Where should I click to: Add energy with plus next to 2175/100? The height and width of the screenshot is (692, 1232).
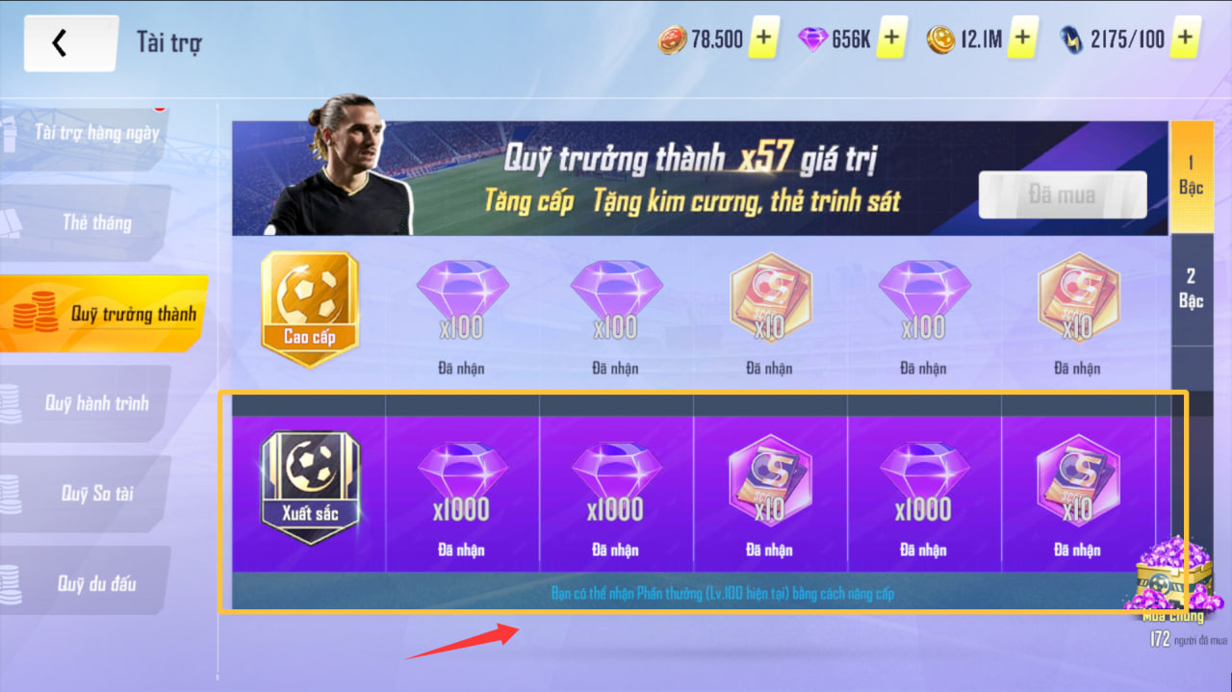(x=1186, y=38)
